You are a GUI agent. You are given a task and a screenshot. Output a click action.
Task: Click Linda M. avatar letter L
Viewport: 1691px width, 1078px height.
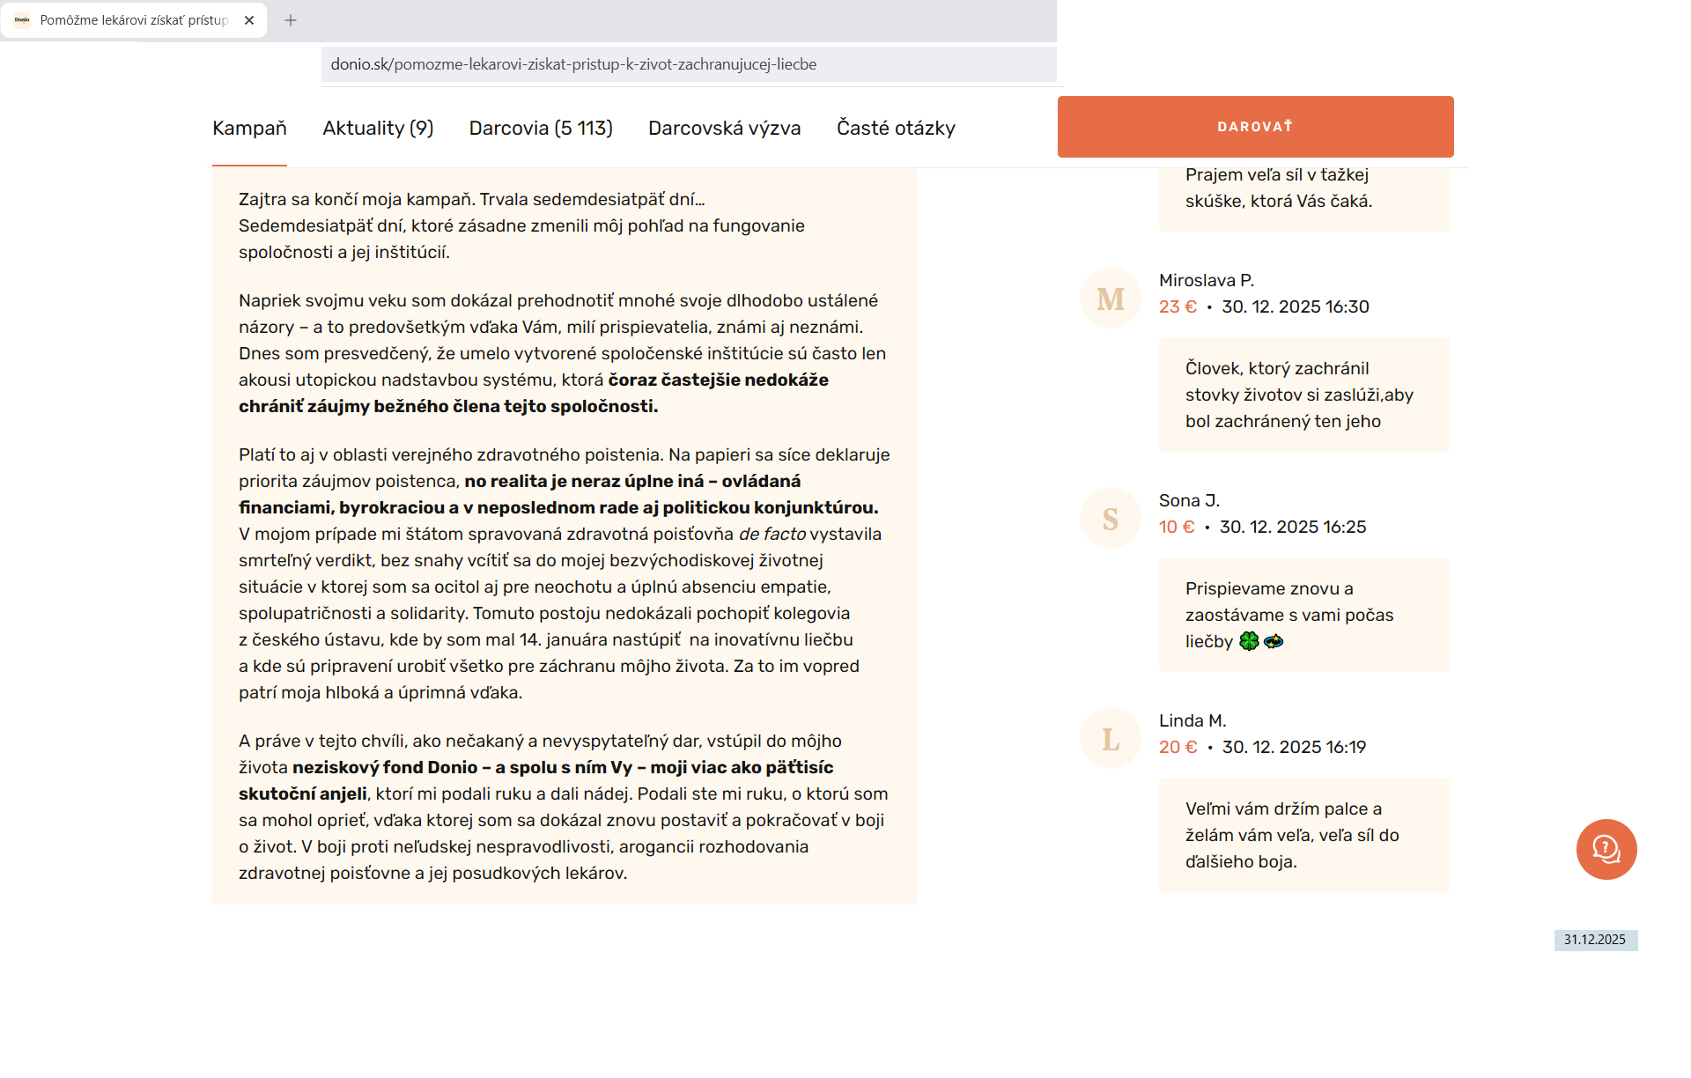coord(1110,739)
